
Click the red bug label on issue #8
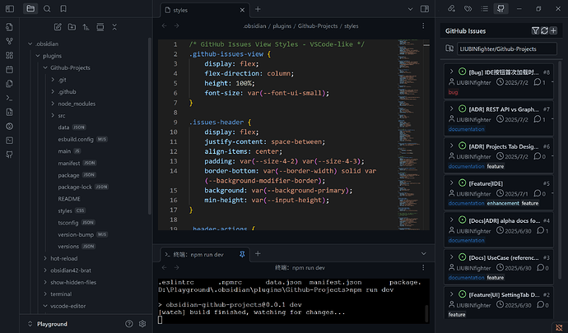(x=453, y=92)
